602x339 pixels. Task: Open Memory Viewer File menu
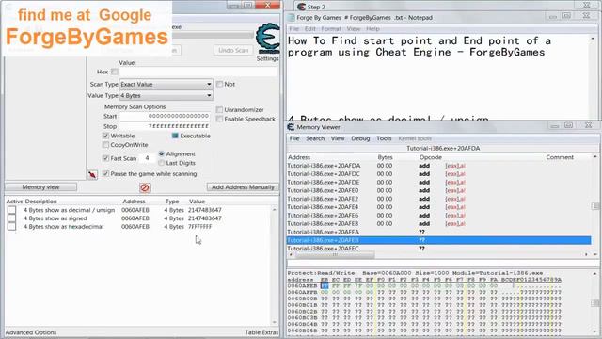click(294, 138)
